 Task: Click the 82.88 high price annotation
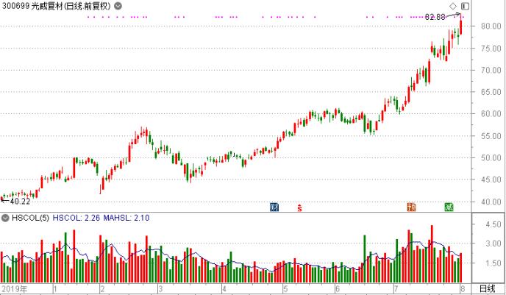point(435,16)
